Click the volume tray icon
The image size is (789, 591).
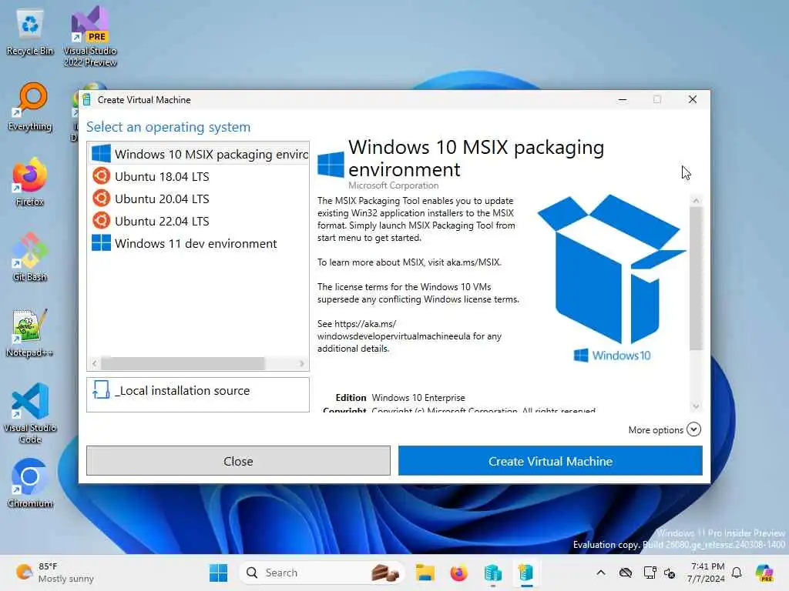click(670, 573)
